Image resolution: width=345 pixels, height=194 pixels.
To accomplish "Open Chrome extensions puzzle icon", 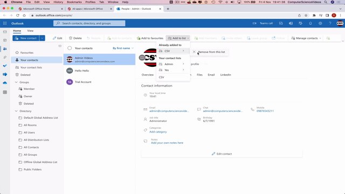I will (x=314, y=16).
